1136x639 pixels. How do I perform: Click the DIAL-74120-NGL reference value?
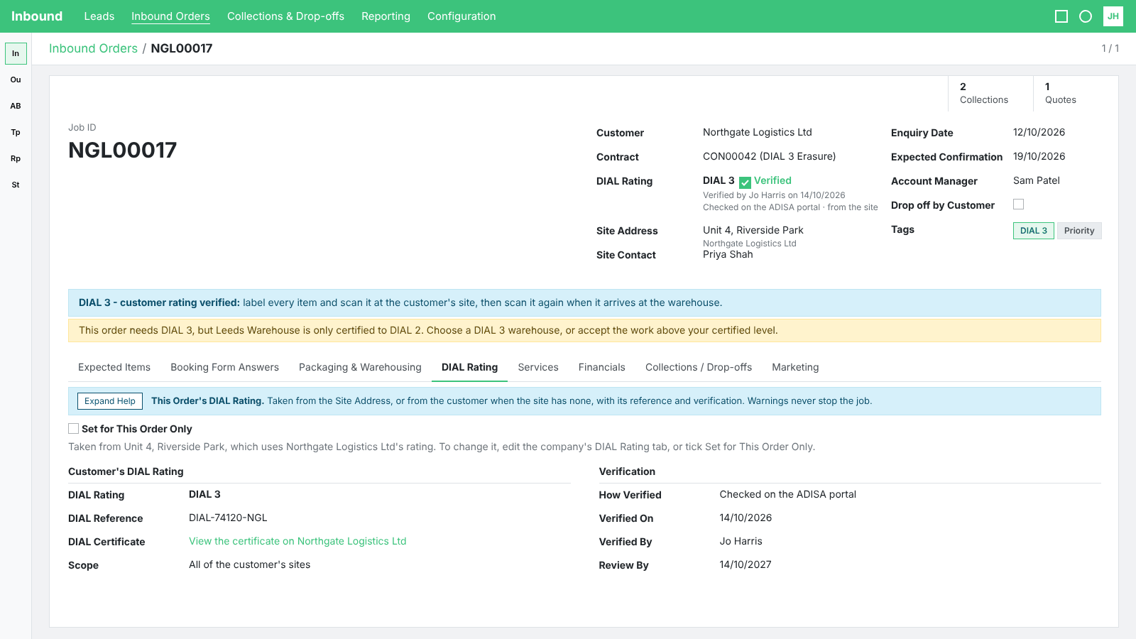[228, 518]
